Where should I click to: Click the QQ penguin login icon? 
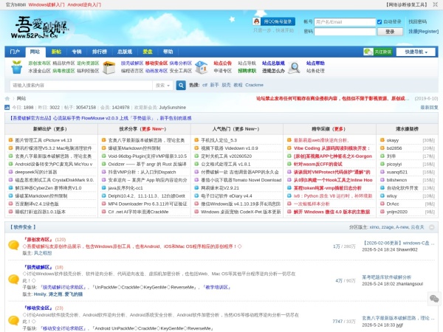pyautogui.click(x=256, y=21)
